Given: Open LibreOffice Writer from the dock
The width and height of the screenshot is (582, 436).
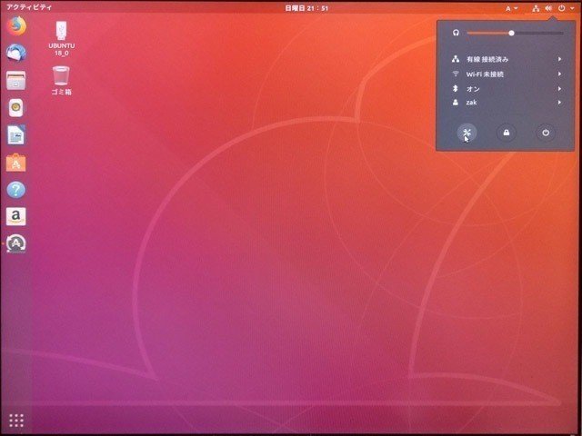Looking at the screenshot, I should [16, 135].
